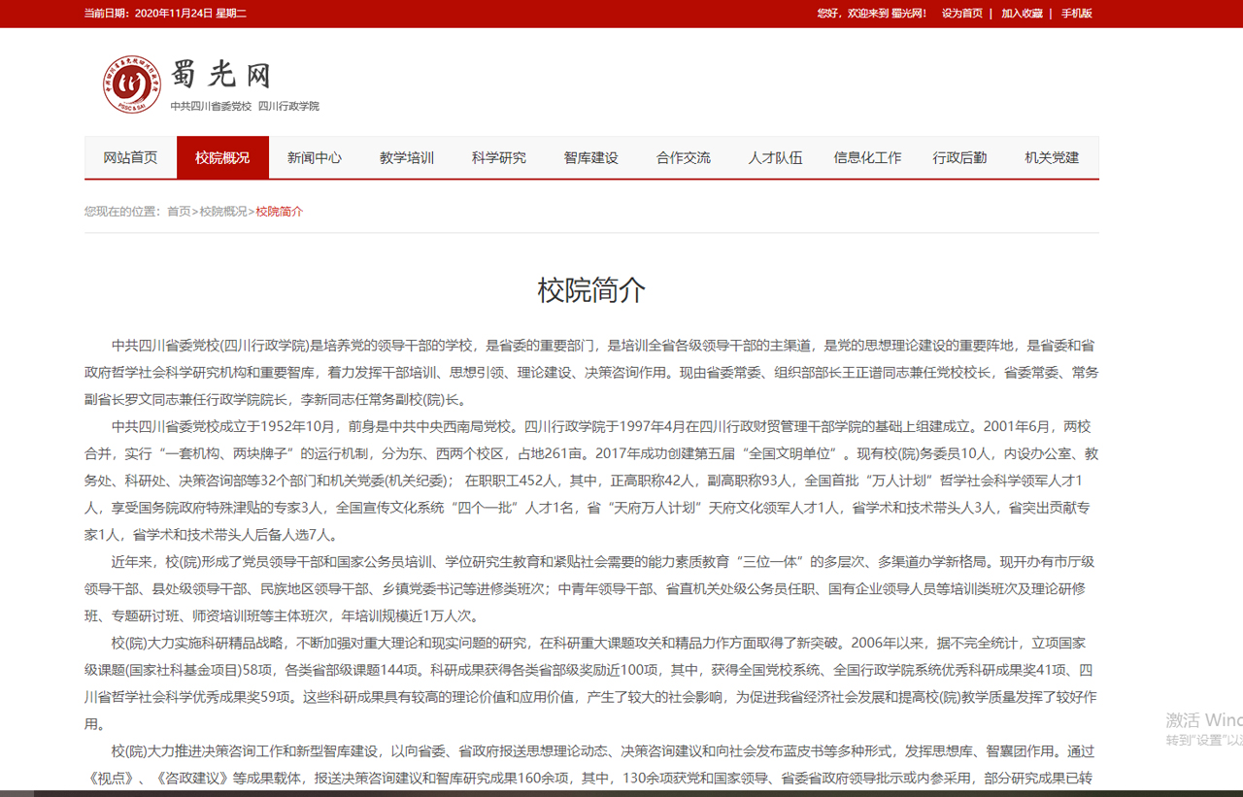This screenshot has height=797, width=1243.
Task: Select the 校院概况 navigation tab
Action: coord(222,157)
